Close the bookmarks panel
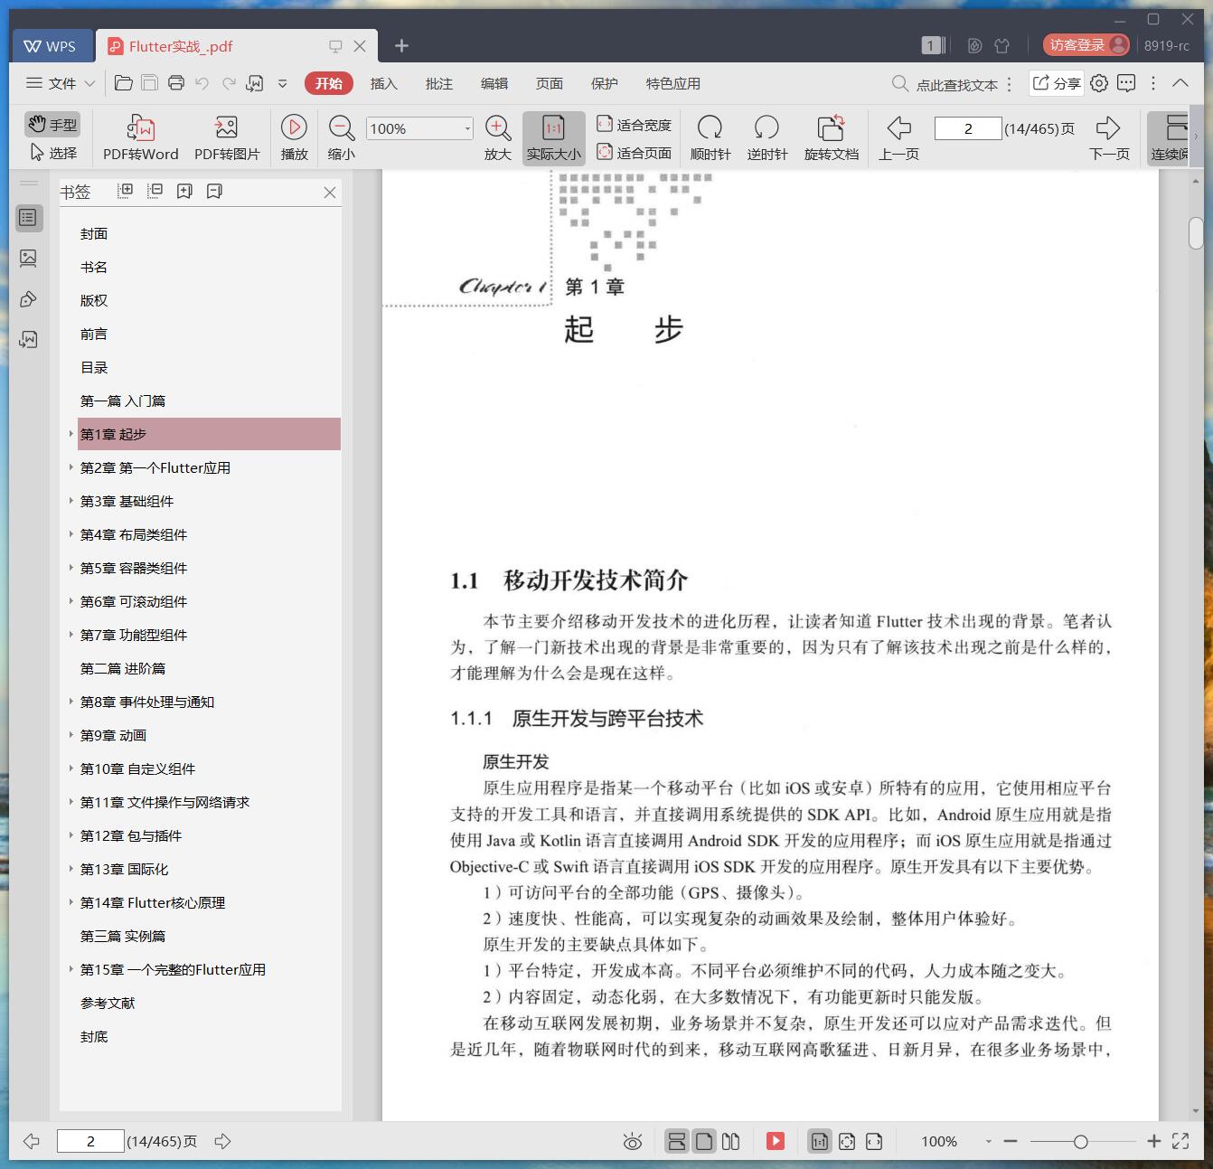Viewport: 1213px width, 1169px height. 330,193
